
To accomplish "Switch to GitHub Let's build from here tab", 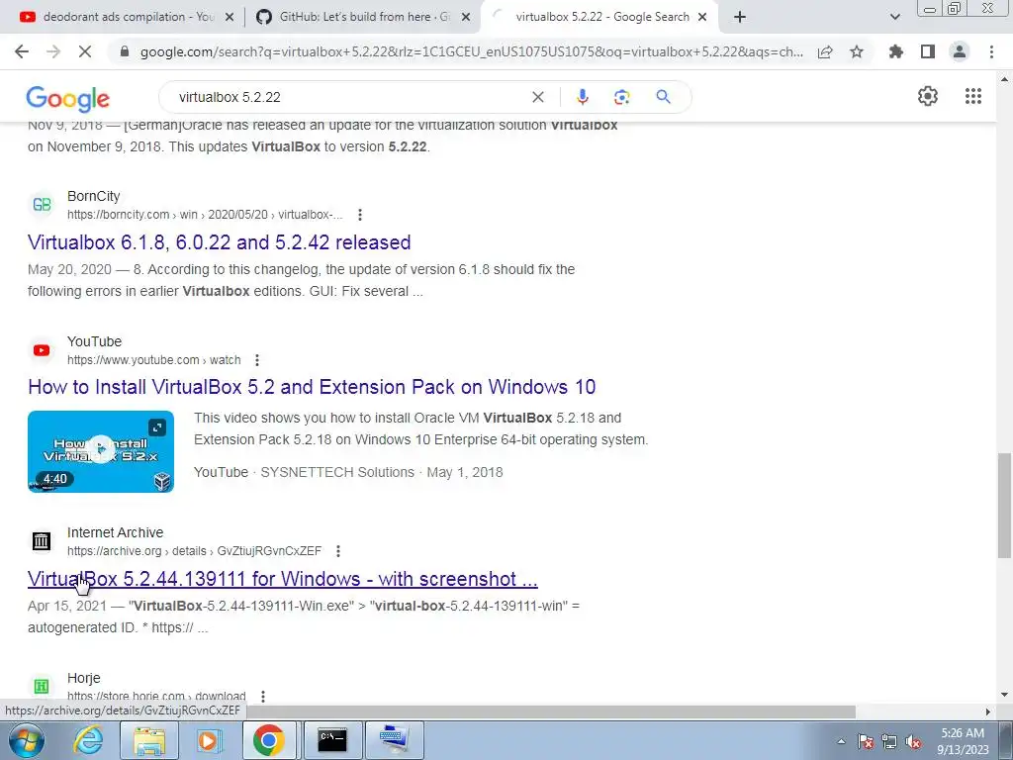I will (x=363, y=17).
